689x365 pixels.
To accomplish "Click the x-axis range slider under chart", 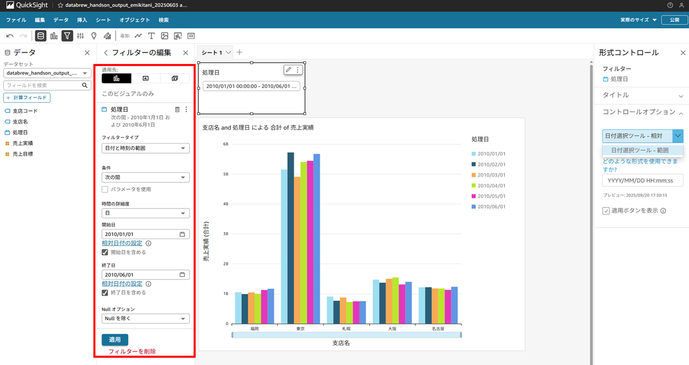I will [347, 335].
